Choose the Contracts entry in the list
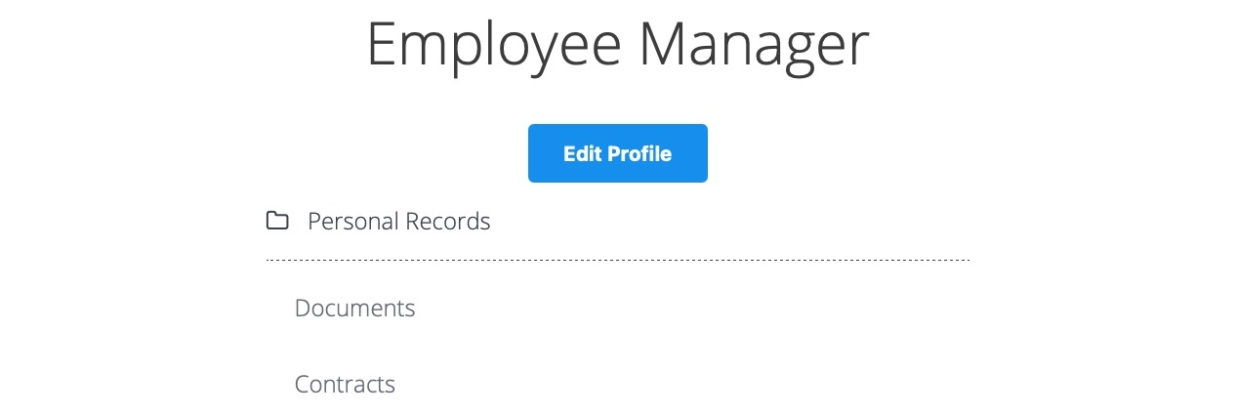Image resolution: width=1237 pixels, height=414 pixels. [345, 385]
